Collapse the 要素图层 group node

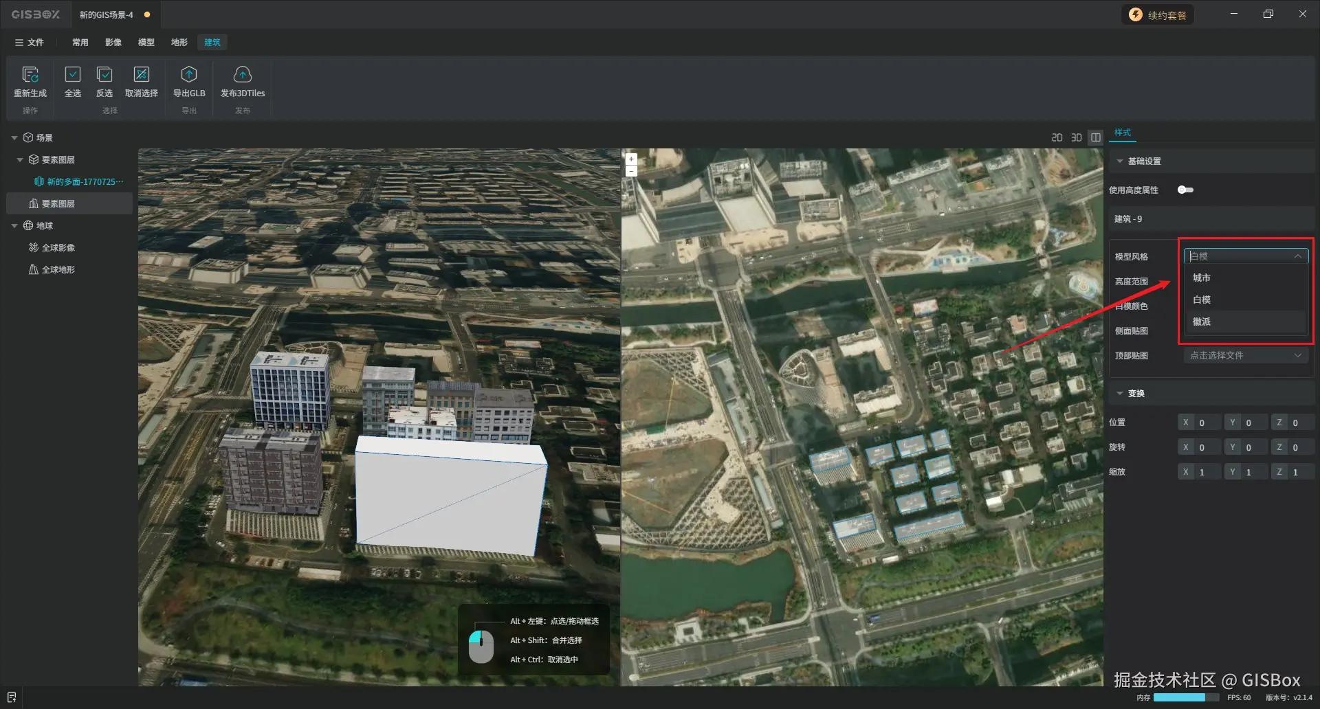coord(20,160)
